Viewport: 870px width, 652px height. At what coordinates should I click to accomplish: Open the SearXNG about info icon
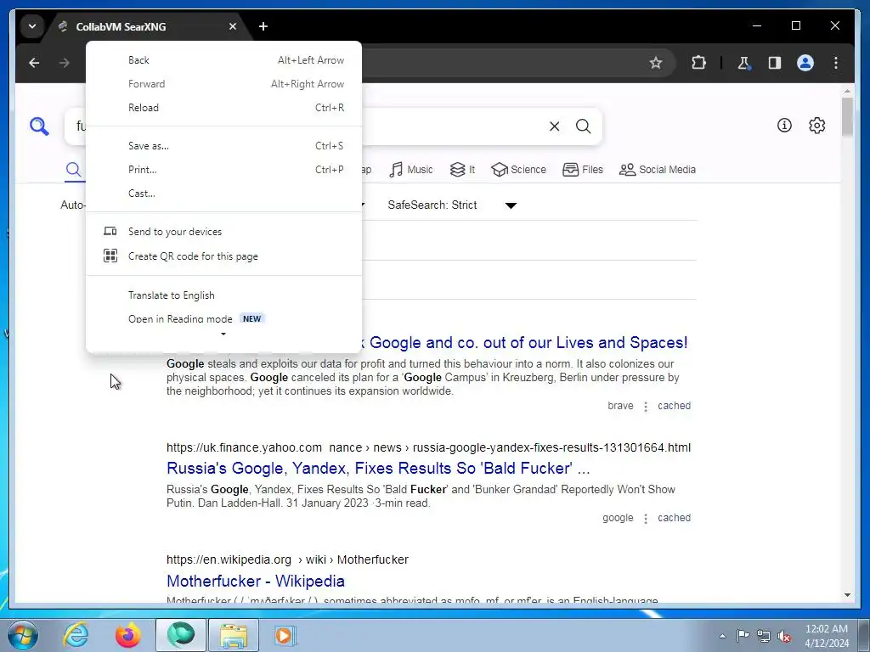784,126
